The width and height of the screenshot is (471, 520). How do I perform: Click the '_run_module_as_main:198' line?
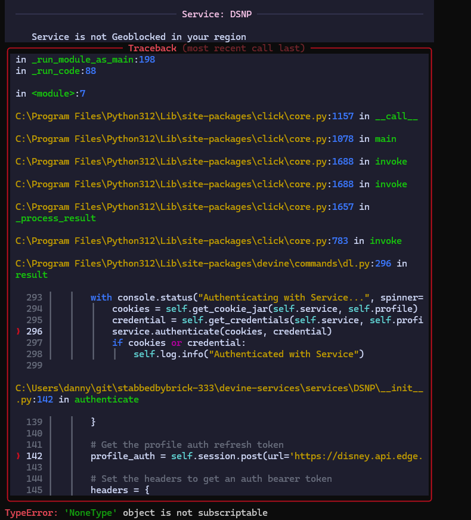[x=85, y=60]
